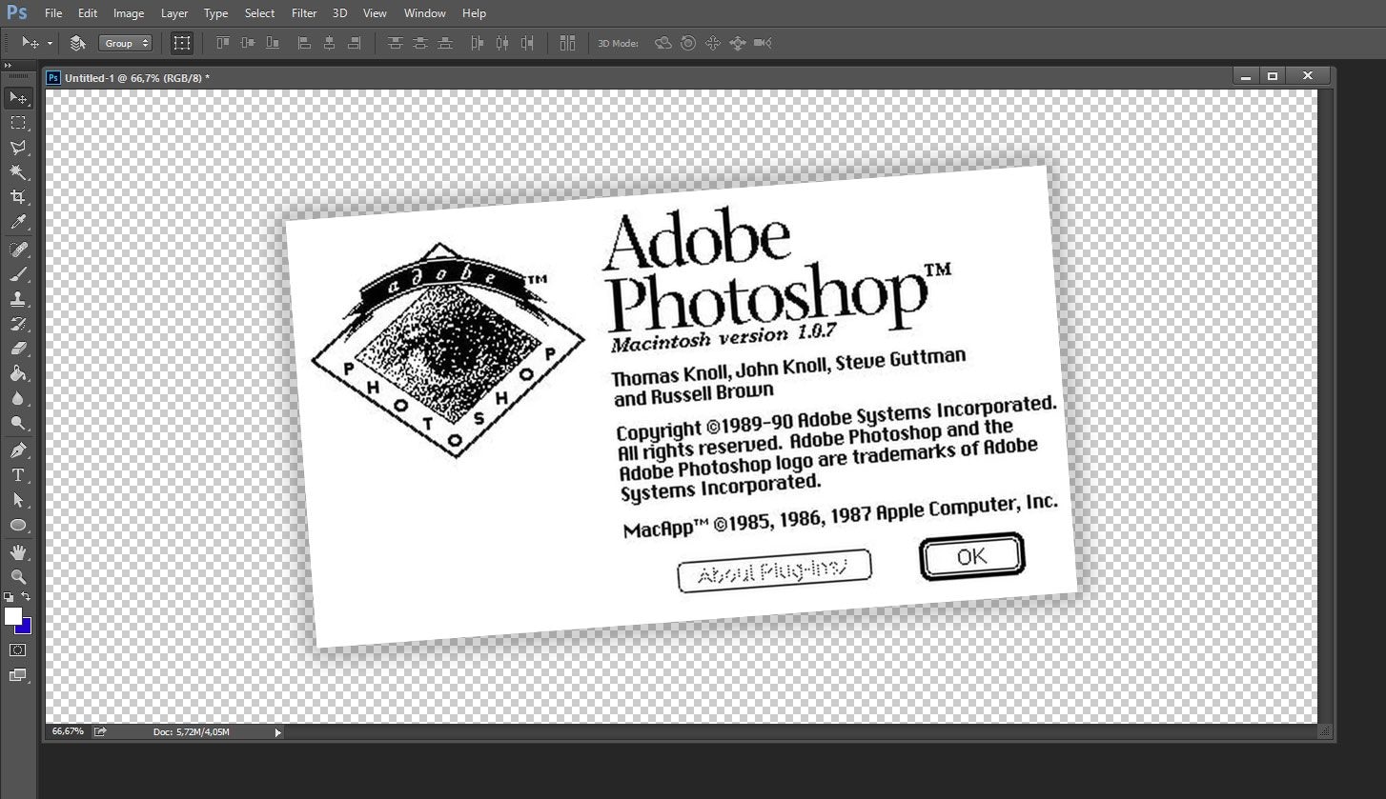
Task: Align right edges of layers
Action: (355, 43)
